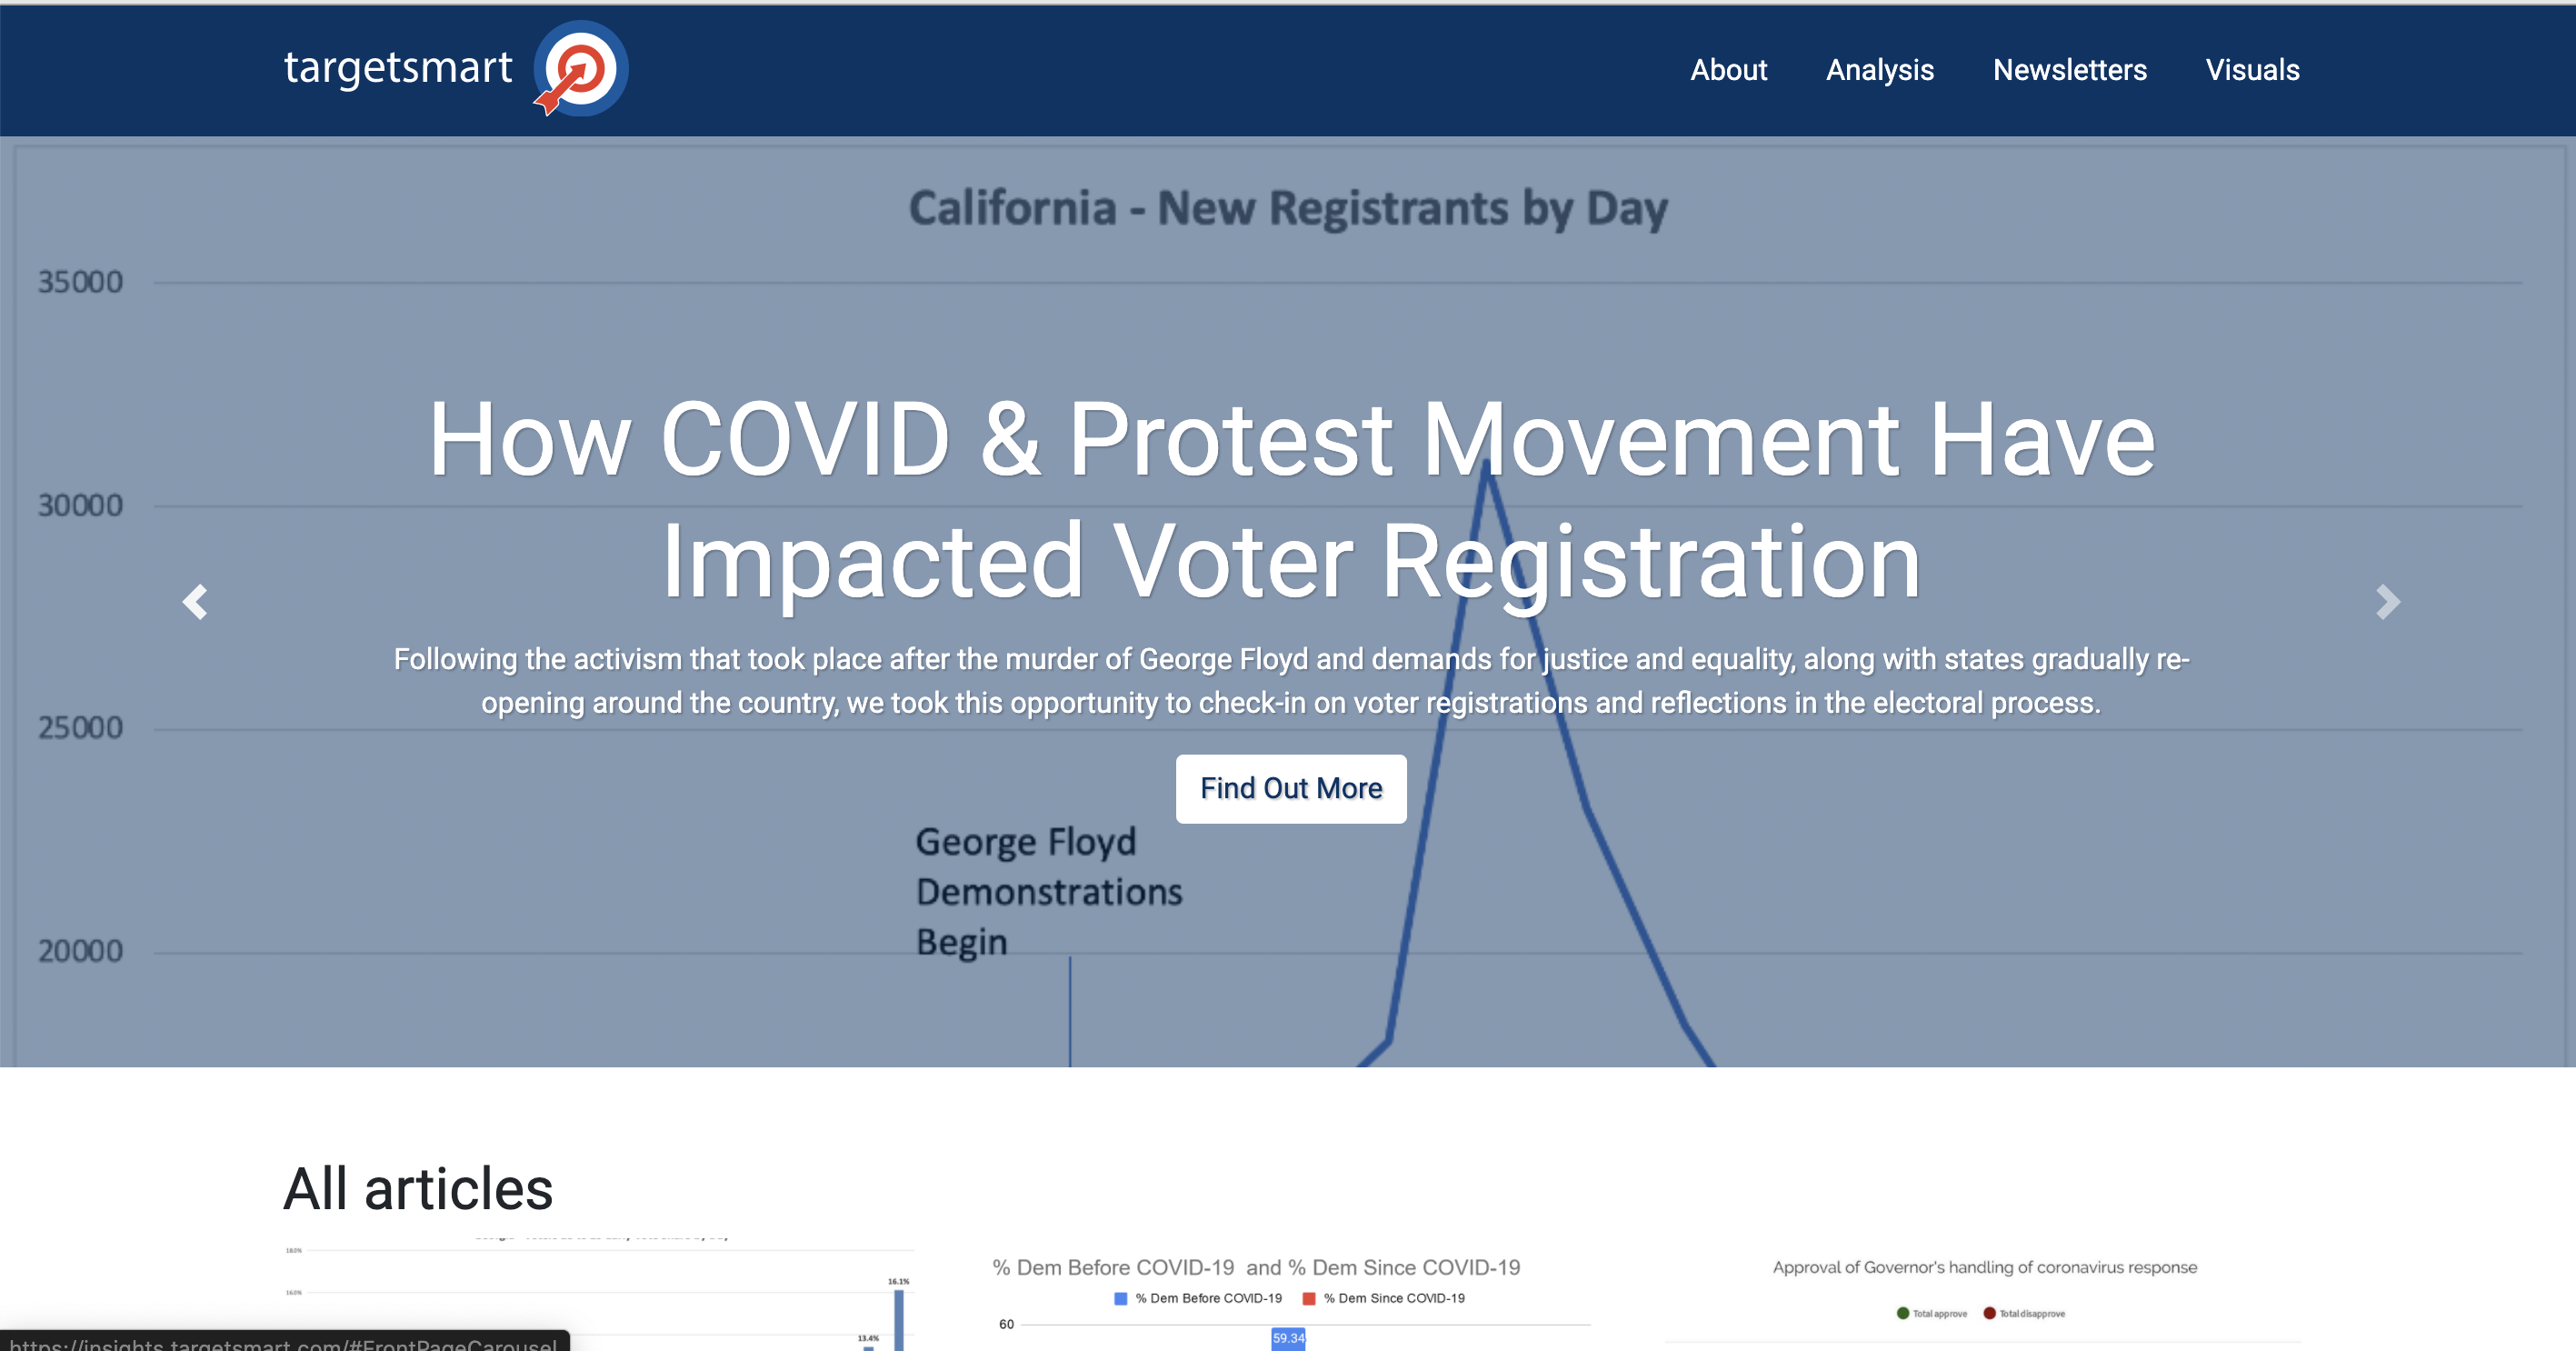Image resolution: width=2576 pixels, height=1351 pixels.
Task: Open the About menu item
Action: click(x=1728, y=70)
